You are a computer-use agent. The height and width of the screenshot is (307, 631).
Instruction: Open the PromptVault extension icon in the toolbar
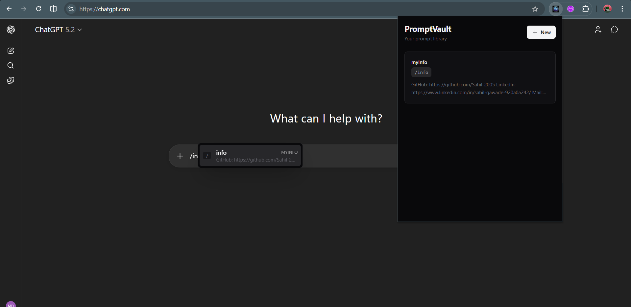coord(556,9)
